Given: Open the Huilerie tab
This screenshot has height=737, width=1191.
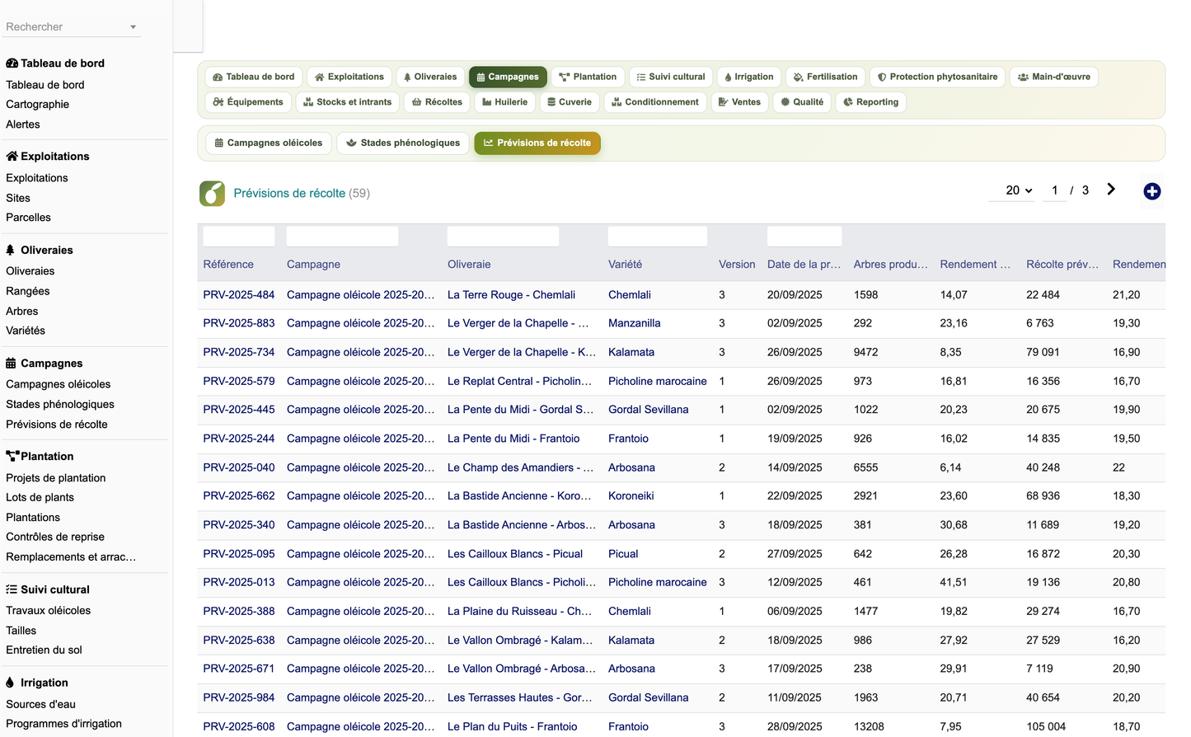Looking at the screenshot, I should [504, 102].
